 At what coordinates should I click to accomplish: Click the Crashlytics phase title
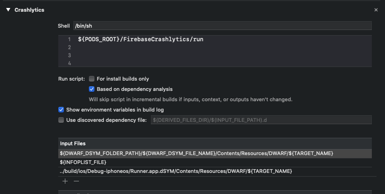pyautogui.click(x=29, y=10)
